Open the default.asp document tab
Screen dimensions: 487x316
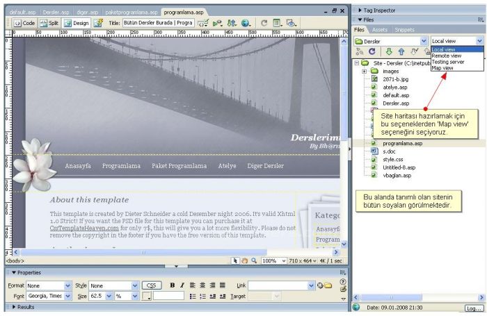[x=22, y=13]
